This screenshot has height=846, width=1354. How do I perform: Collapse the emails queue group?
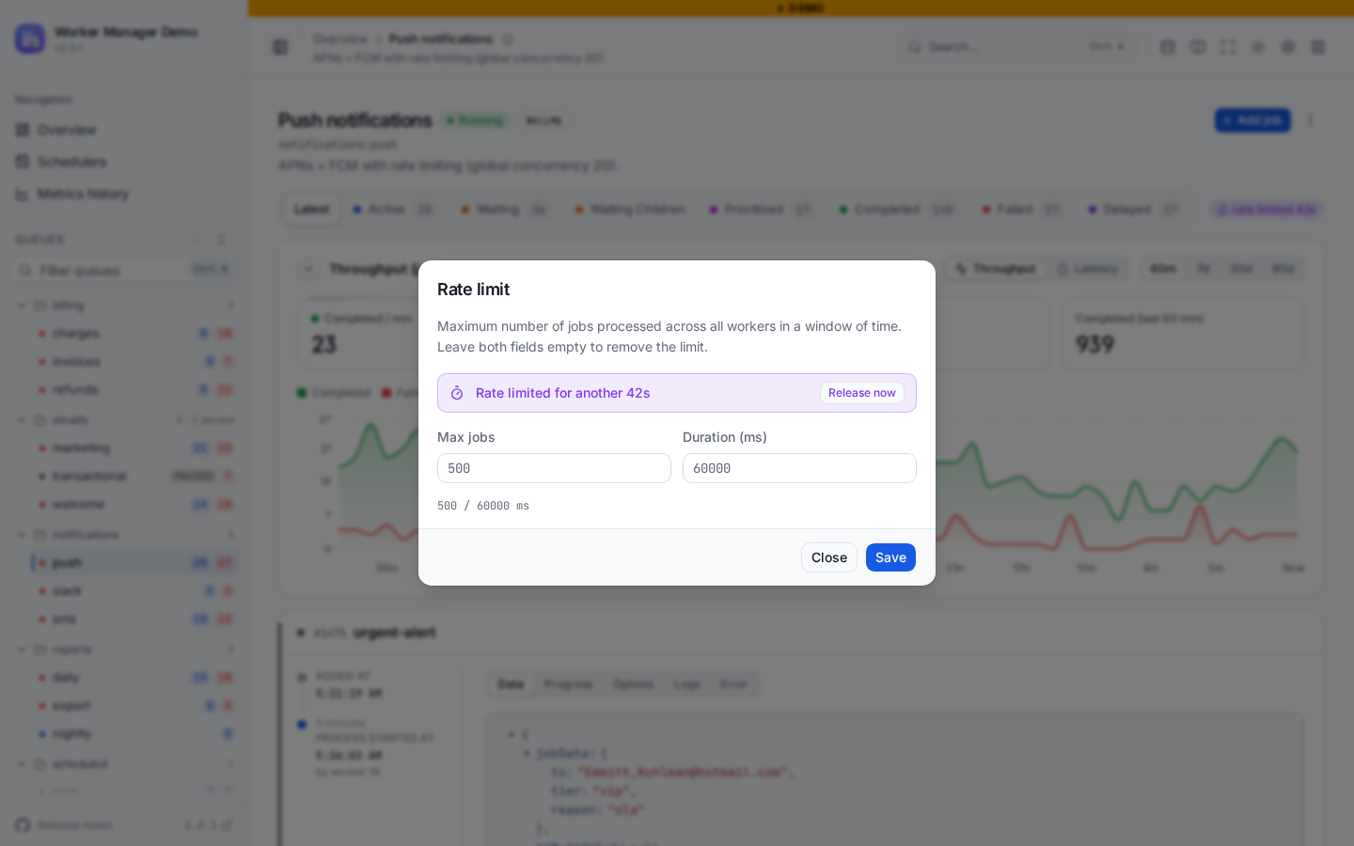tap(22, 420)
